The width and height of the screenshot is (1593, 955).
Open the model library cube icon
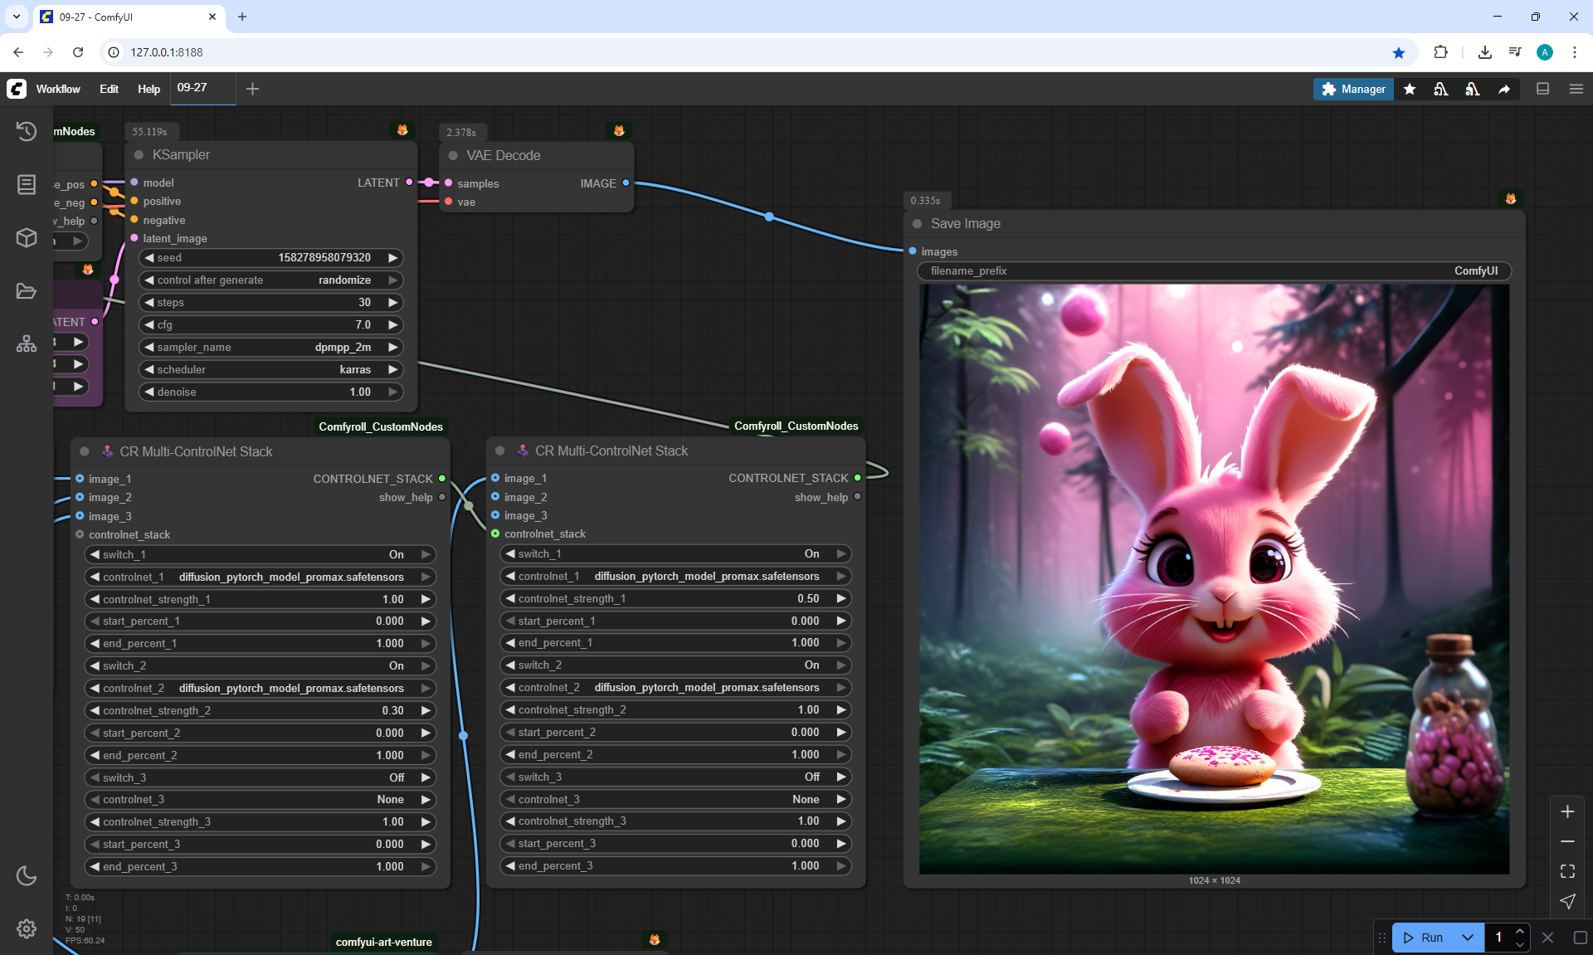27,238
